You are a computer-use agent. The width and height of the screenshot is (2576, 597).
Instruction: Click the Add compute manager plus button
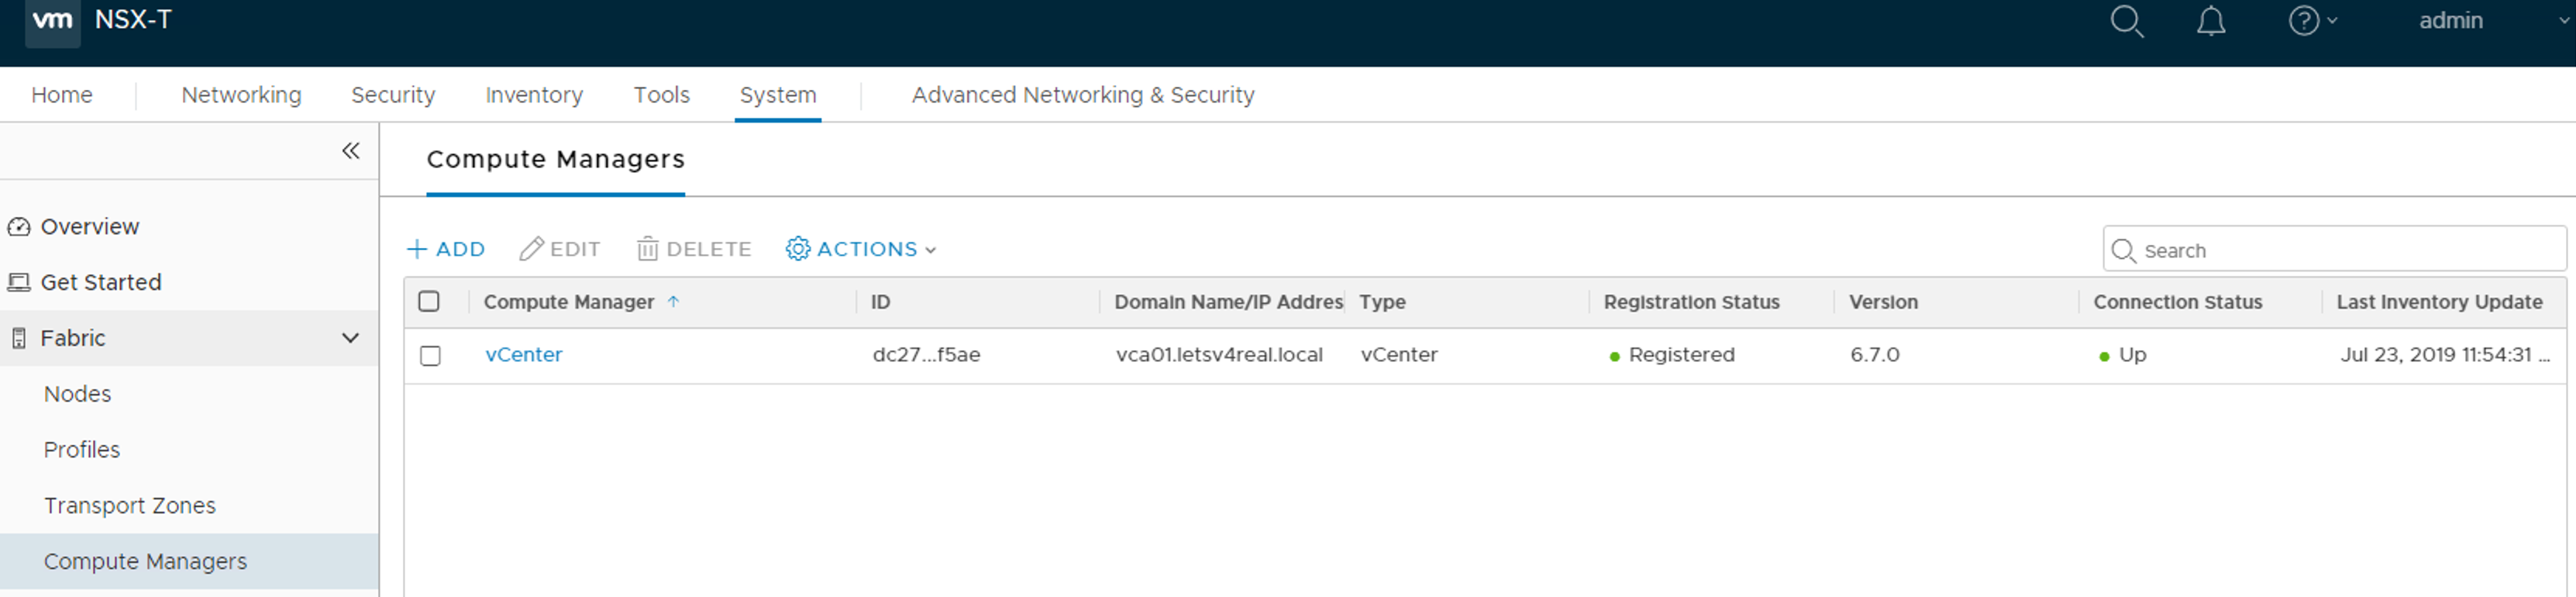point(446,249)
